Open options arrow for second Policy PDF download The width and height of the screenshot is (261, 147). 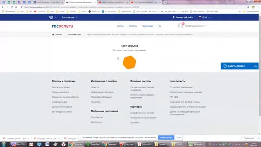click(x=59, y=138)
